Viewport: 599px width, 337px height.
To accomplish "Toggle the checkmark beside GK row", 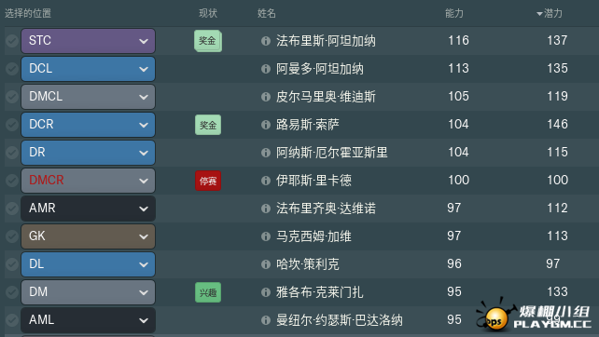I will click(x=12, y=236).
